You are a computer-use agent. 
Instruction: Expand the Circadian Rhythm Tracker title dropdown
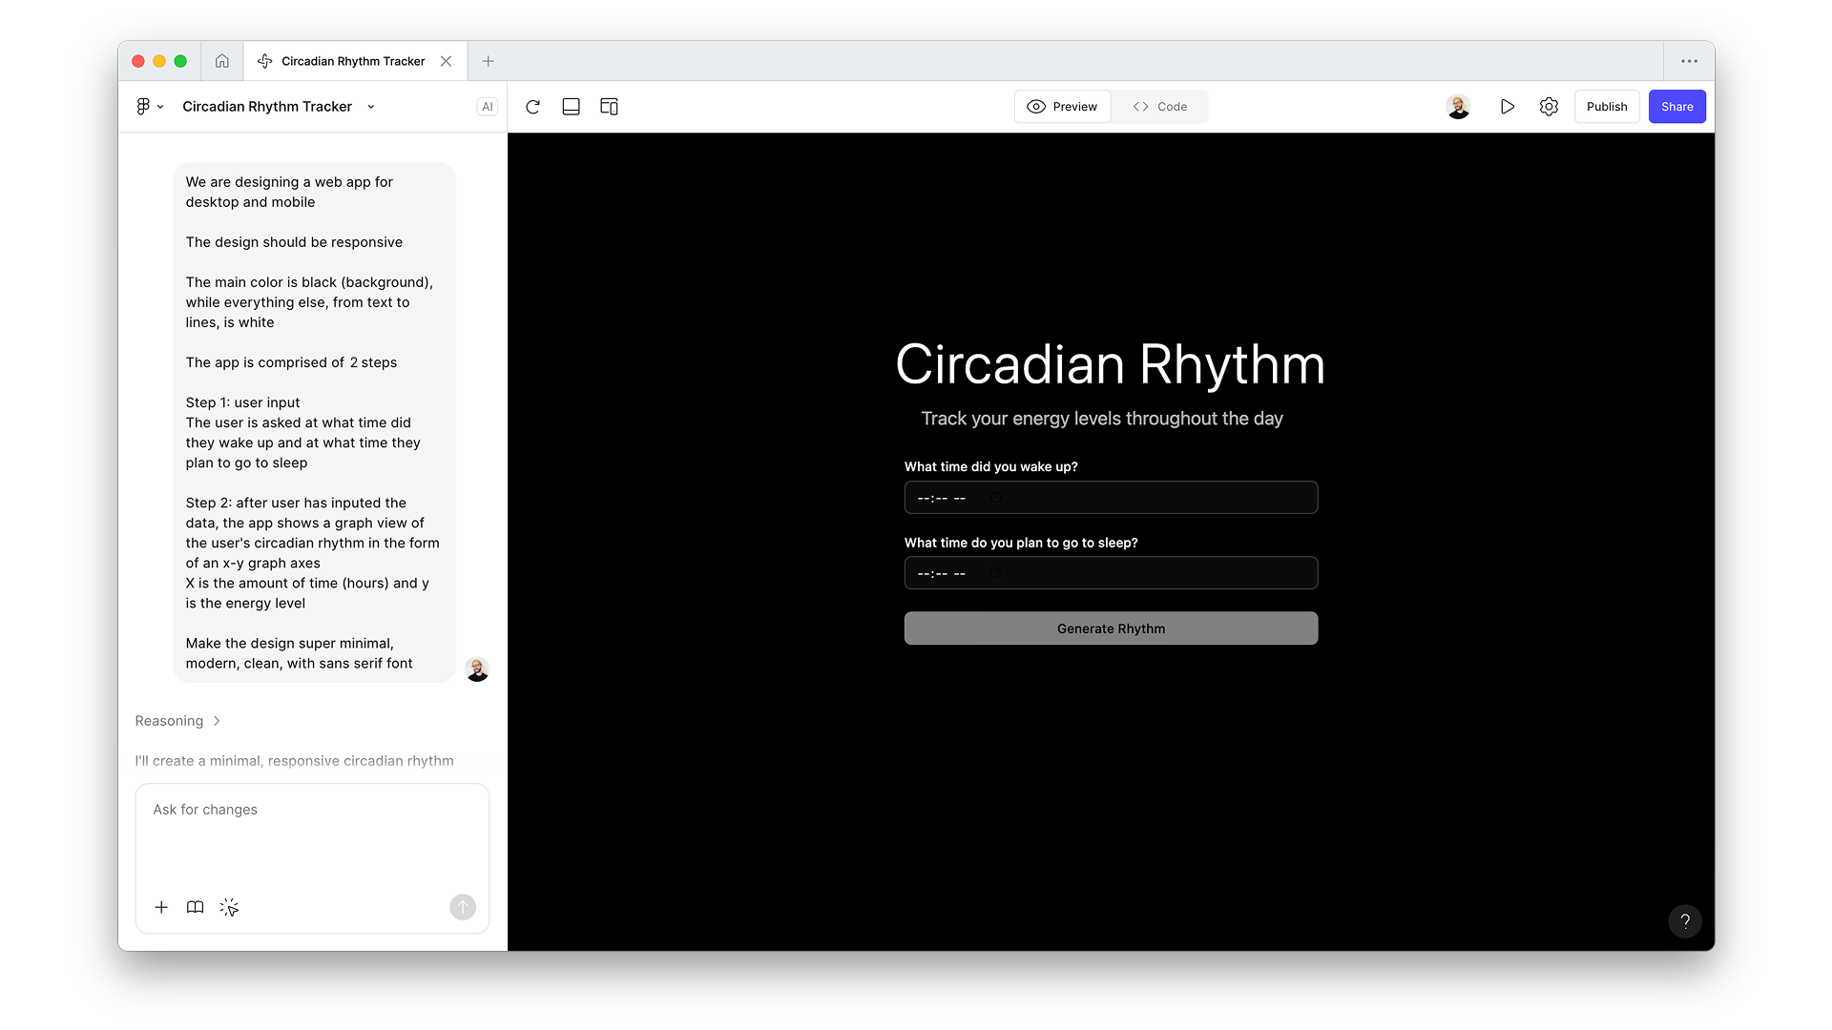[x=371, y=107]
